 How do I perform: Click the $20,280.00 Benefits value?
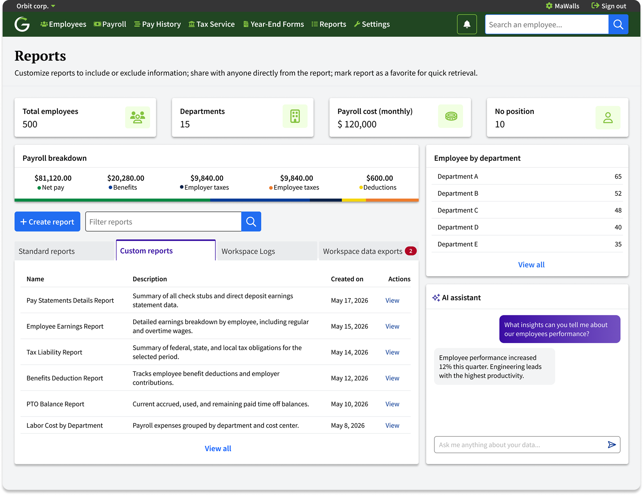click(x=126, y=178)
